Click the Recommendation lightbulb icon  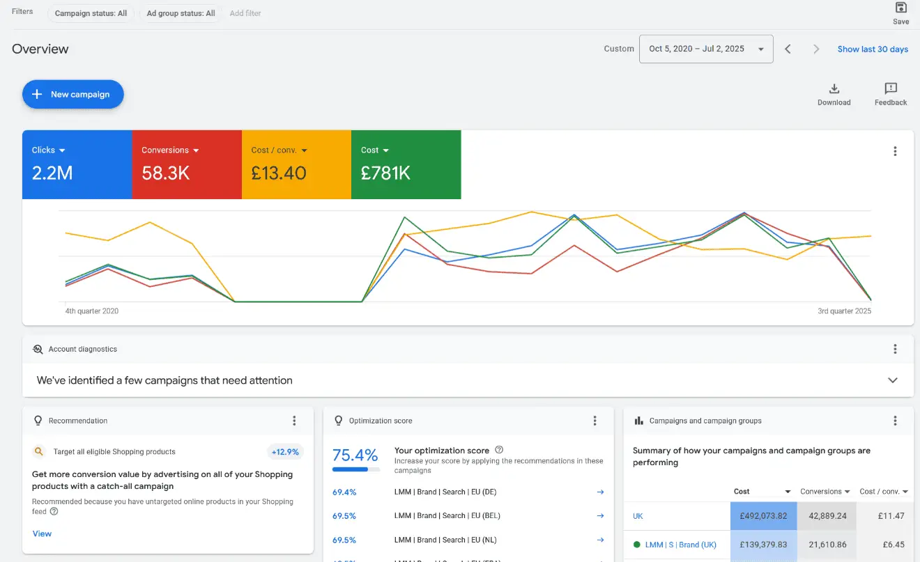(38, 421)
